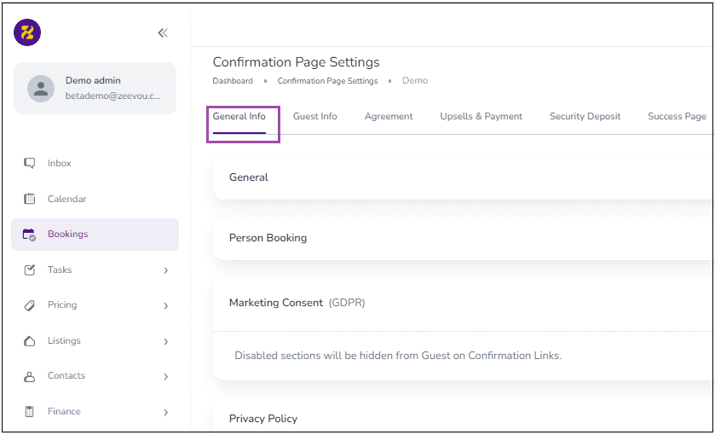Switch to the Guest Info tab
This screenshot has width=715, height=435.
tap(315, 116)
